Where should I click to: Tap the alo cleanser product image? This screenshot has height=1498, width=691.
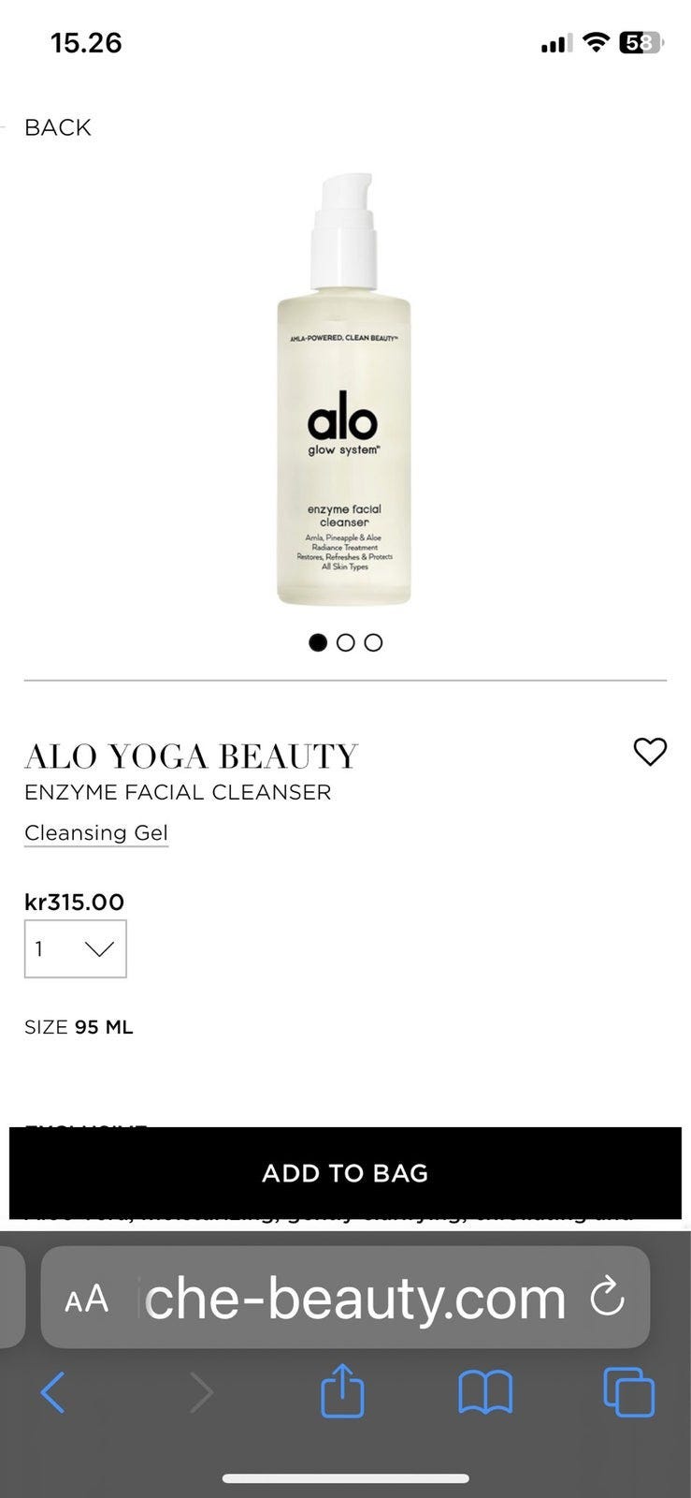point(344,389)
